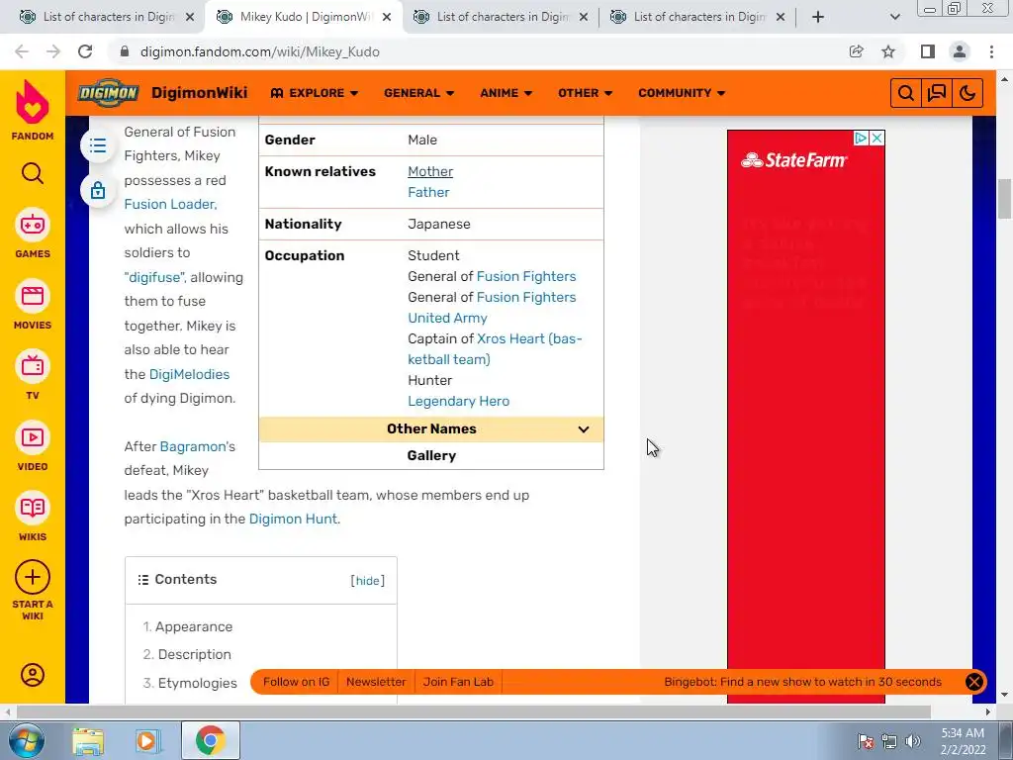Click the Digimon logo image
1013x760 pixels.
click(x=108, y=93)
